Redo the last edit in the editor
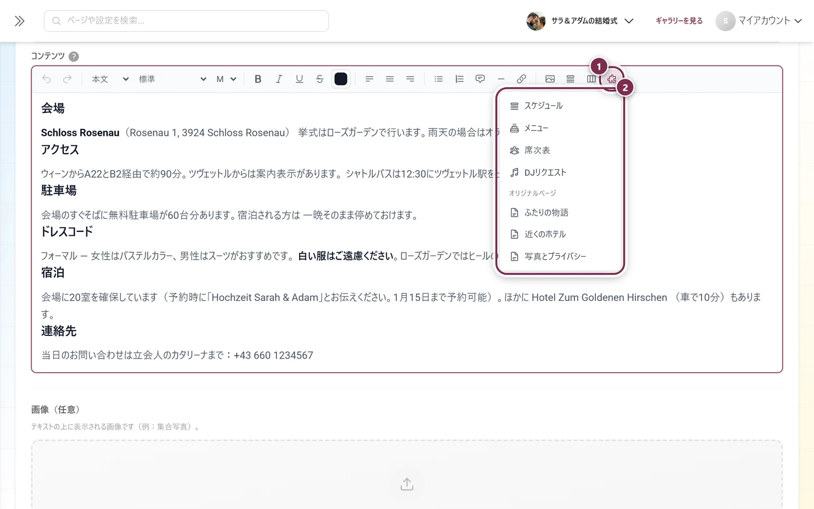This screenshot has width=814, height=509. tap(67, 79)
